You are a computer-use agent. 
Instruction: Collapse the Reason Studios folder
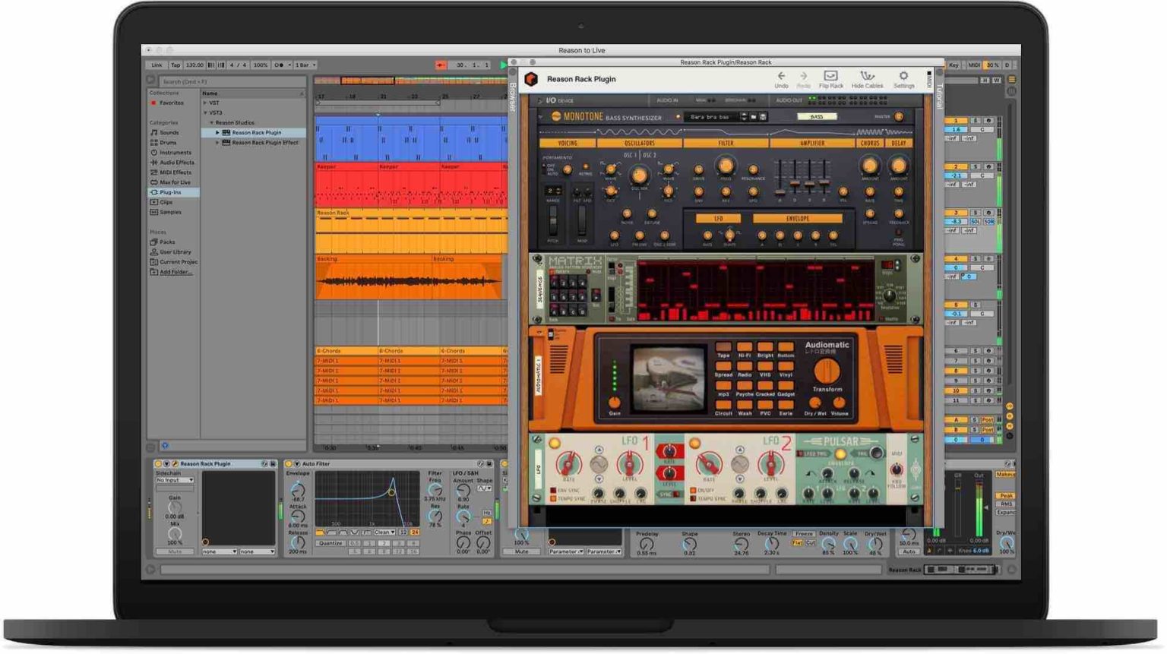pos(211,122)
